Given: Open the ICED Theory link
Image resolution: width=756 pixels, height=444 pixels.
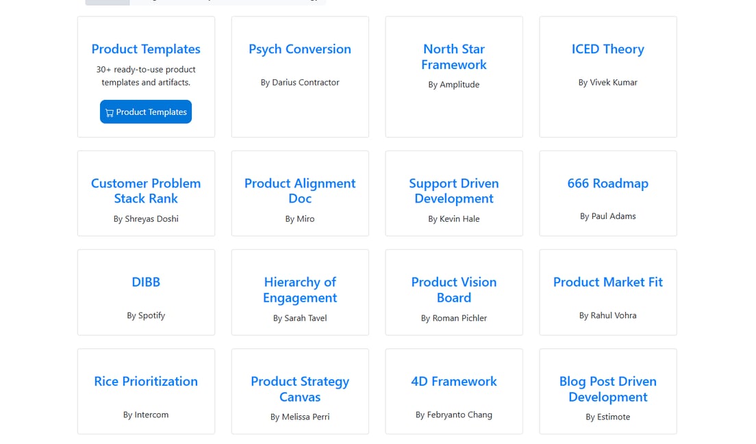Looking at the screenshot, I should click(x=608, y=49).
